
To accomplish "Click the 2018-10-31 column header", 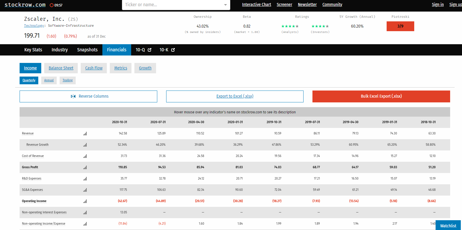I will click(428, 122).
